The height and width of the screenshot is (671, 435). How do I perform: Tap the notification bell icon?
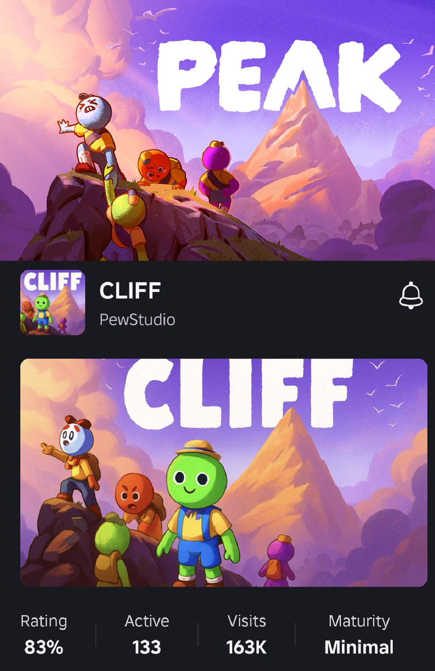tap(410, 295)
